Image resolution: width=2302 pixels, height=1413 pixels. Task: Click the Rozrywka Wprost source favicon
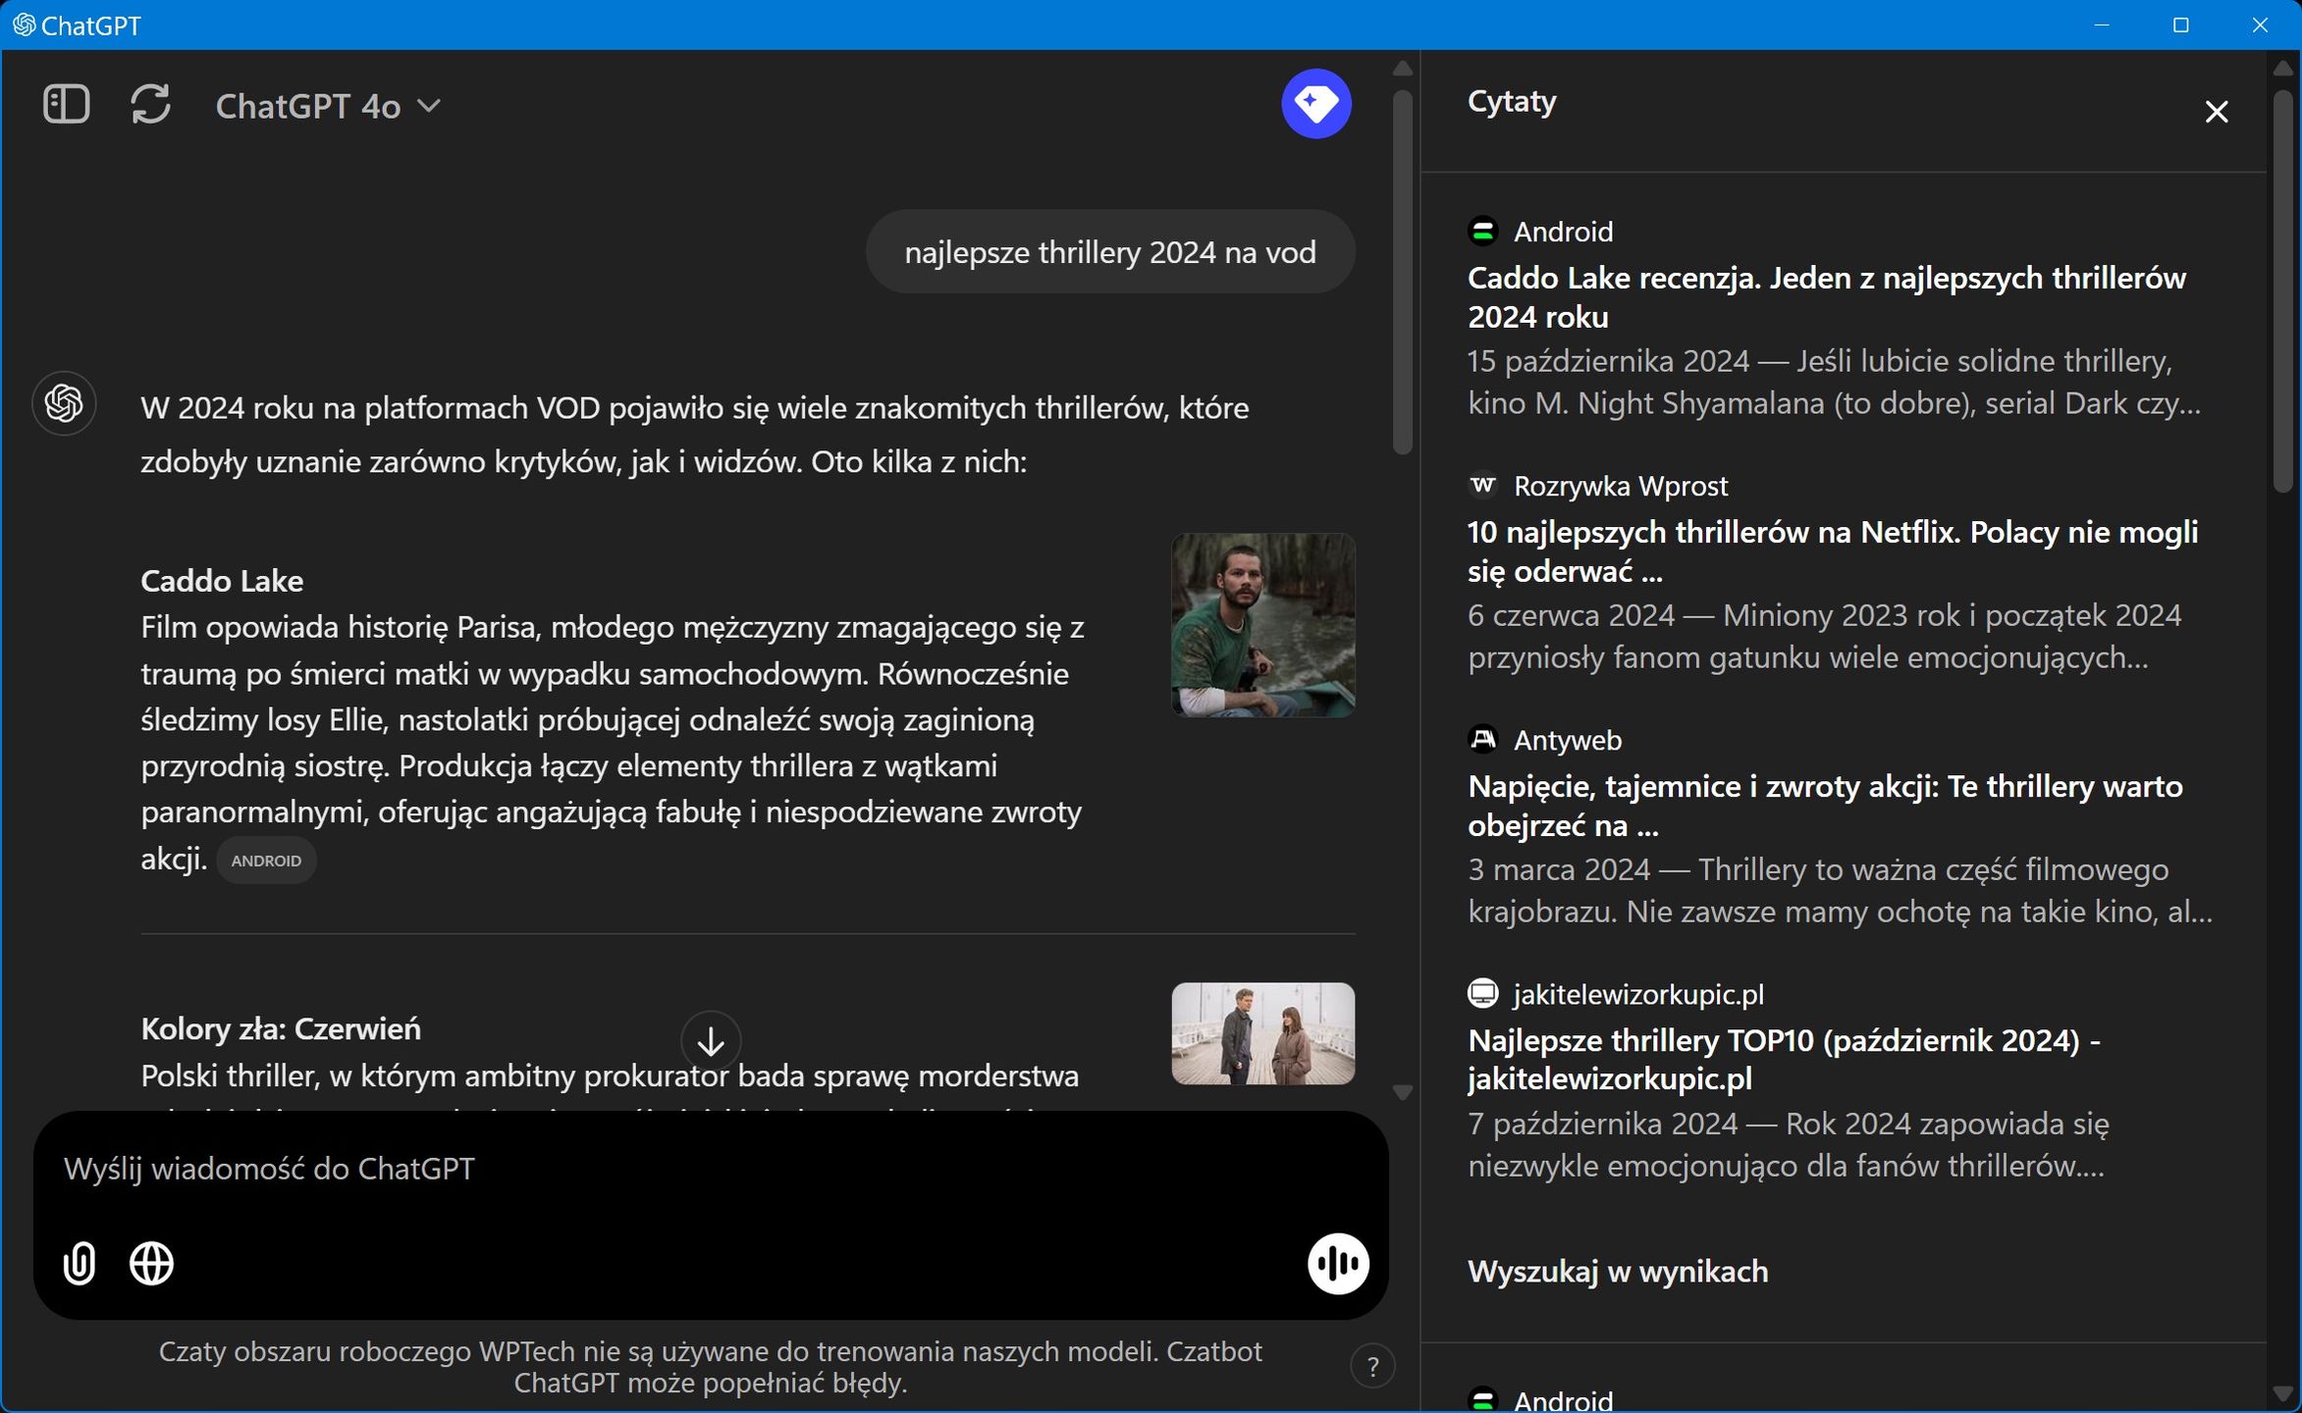pos(1482,486)
